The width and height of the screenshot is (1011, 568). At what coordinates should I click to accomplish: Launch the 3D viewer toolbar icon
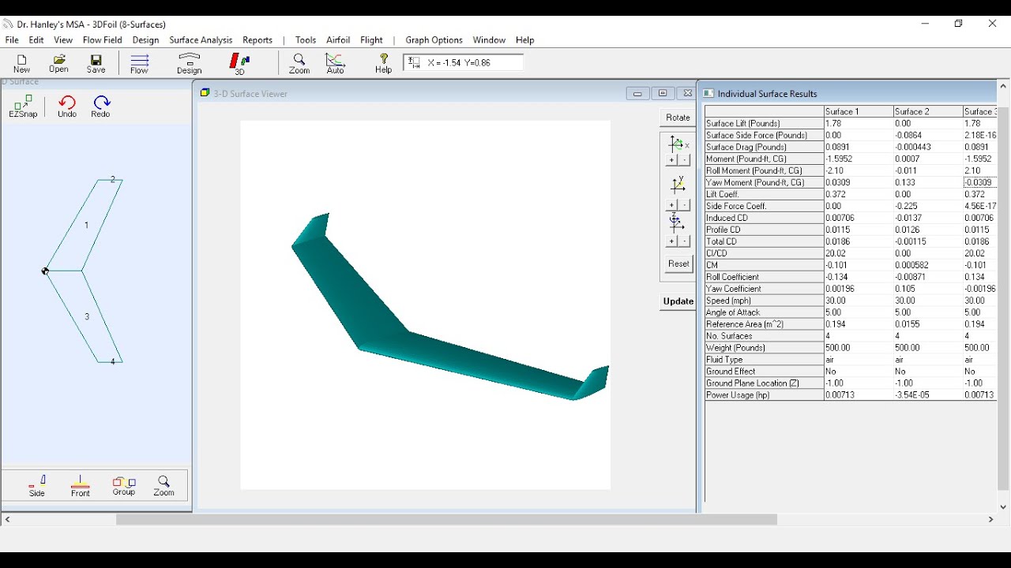pos(240,64)
